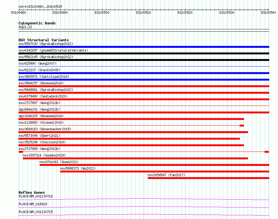Select the red bar under nsv3397314

[x=135, y=158]
